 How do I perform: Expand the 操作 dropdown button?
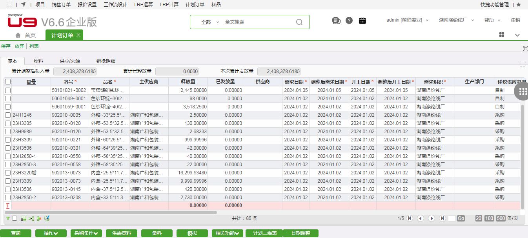coord(51,233)
